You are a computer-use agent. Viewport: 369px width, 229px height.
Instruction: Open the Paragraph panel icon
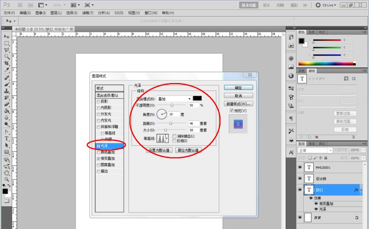tap(291, 118)
